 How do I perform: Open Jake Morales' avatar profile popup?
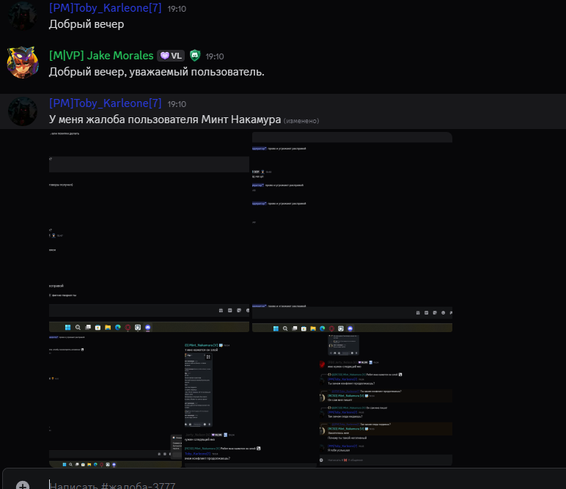(23, 62)
